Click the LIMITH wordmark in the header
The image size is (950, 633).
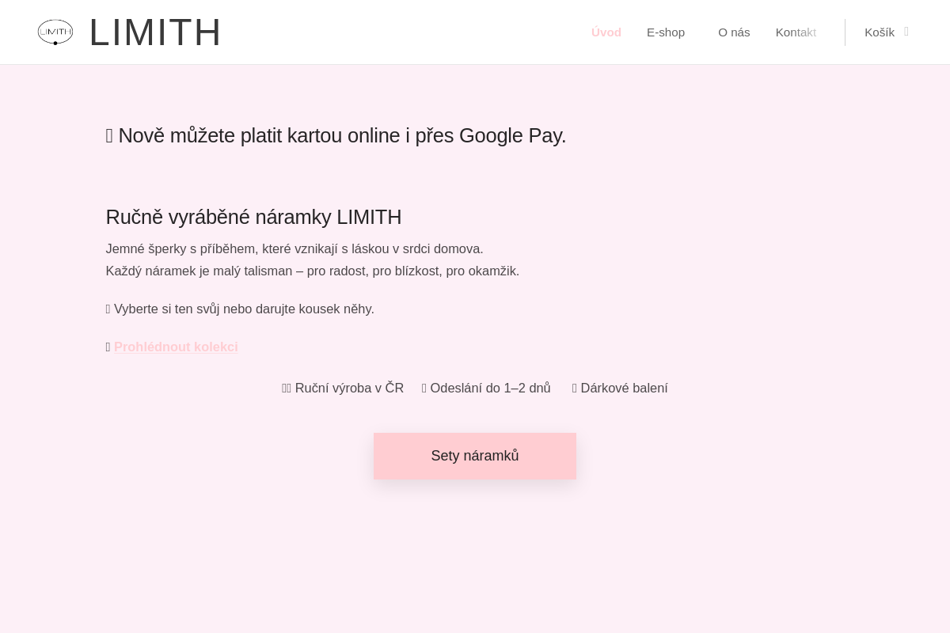pos(155,32)
